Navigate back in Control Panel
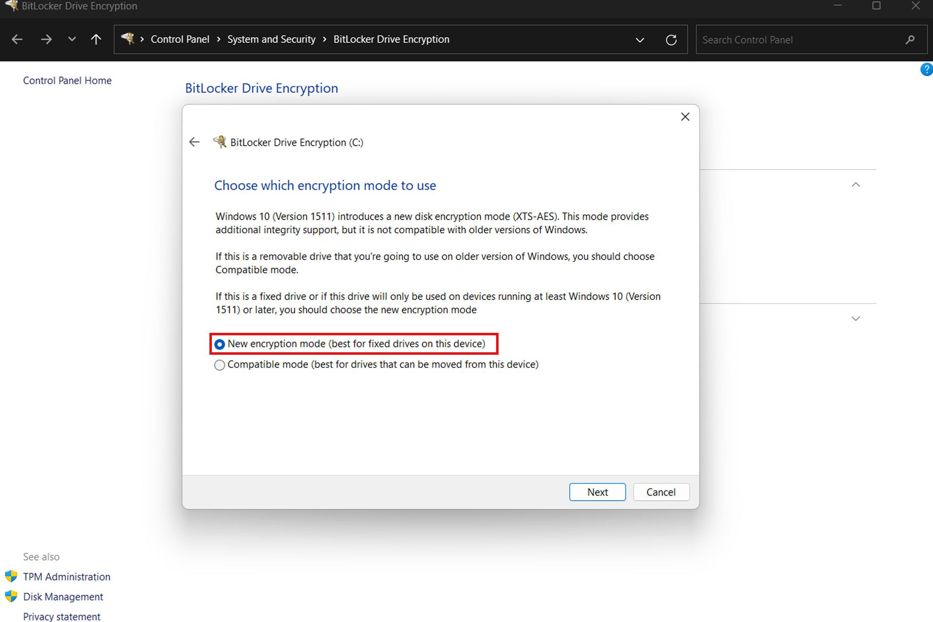Viewport: 933px width, 622px height. pos(17,39)
